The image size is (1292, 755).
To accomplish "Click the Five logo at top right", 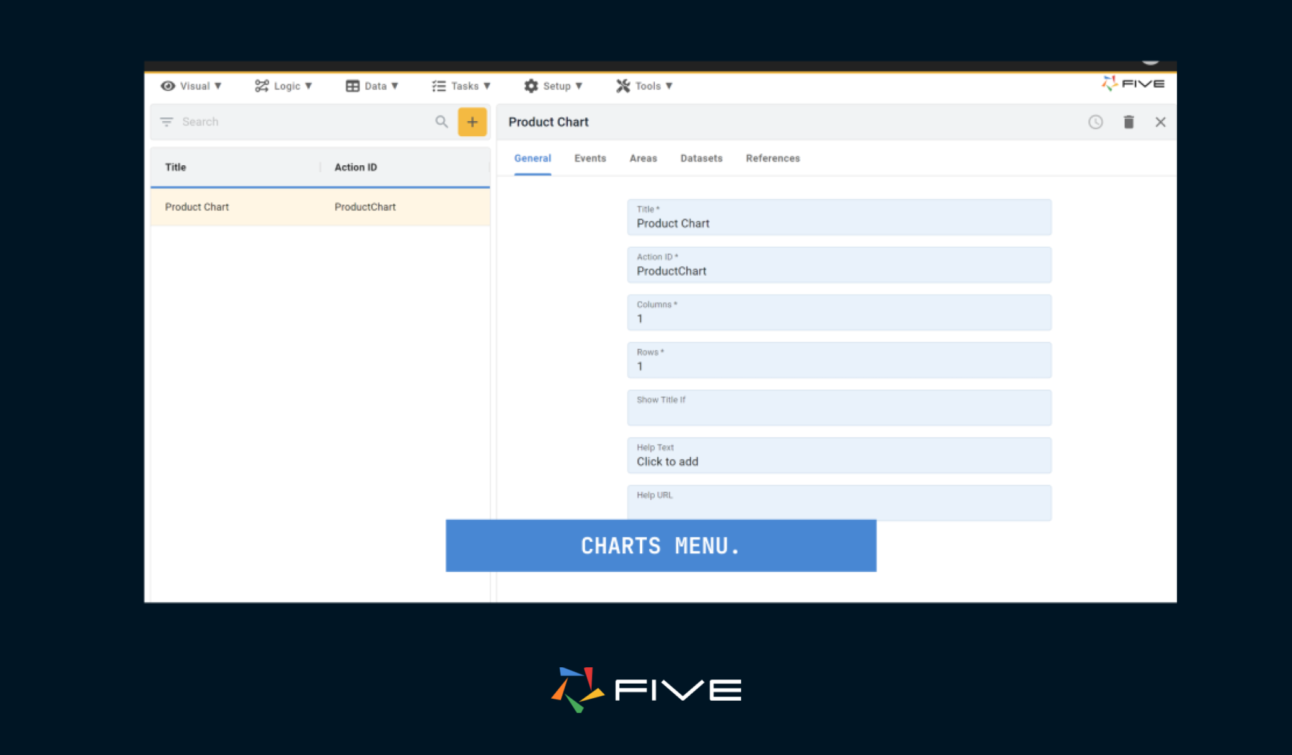I will (1133, 83).
